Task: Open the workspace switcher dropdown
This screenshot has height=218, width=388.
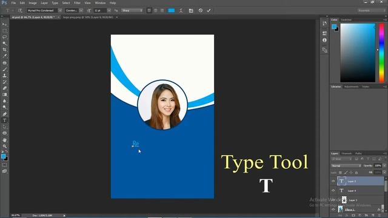Action: click(372, 10)
